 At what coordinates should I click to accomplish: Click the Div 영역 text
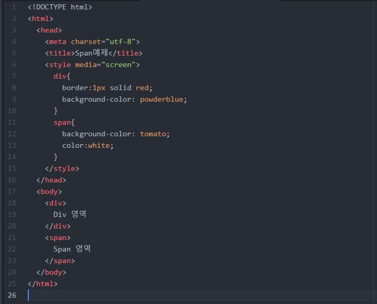[70, 214]
